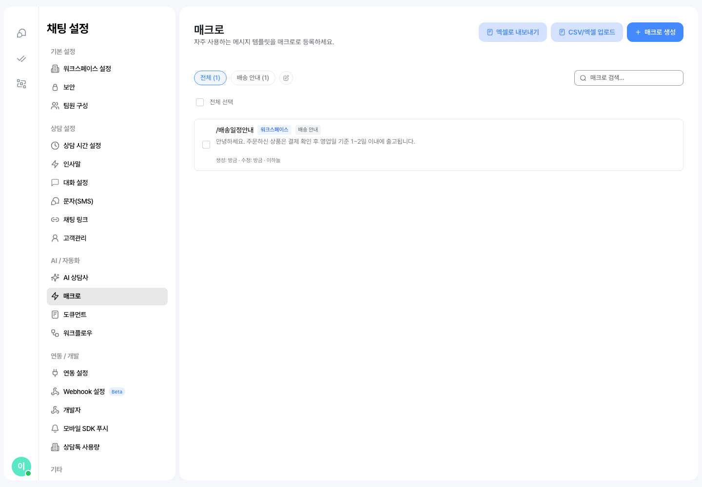Click the building icon beside 워크스페이스 설정
Image resolution: width=702 pixels, height=487 pixels.
tap(55, 69)
